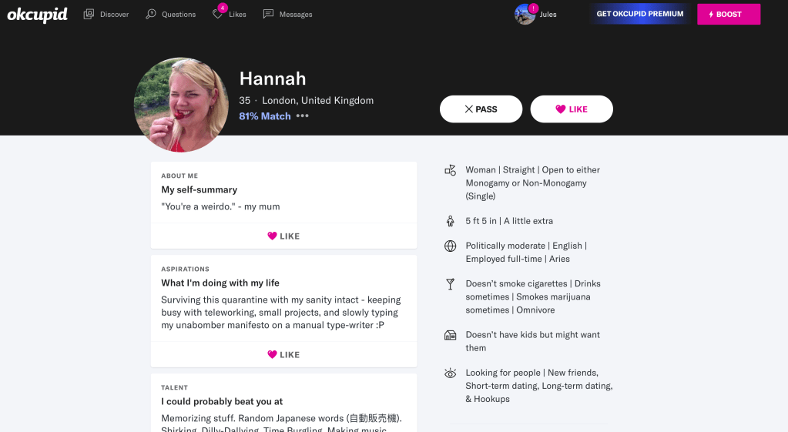The width and height of the screenshot is (788, 432).
Task: Open Jules profile avatar
Action: tap(525, 14)
